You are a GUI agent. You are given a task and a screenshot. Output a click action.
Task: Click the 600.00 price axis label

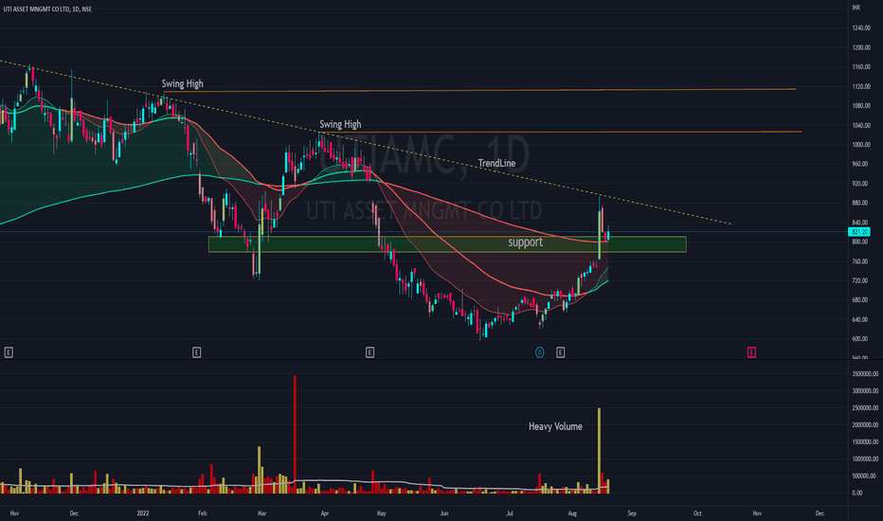(860, 339)
